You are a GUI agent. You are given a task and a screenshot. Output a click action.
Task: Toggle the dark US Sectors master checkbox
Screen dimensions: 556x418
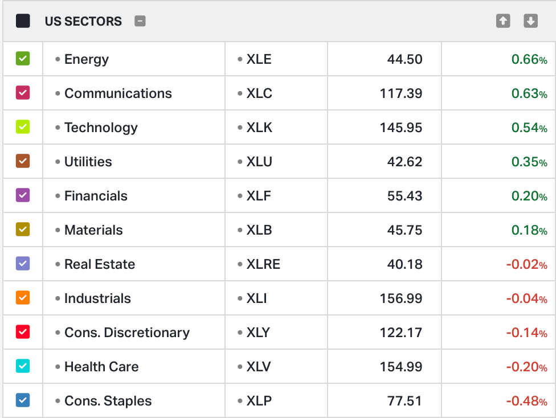(x=23, y=22)
